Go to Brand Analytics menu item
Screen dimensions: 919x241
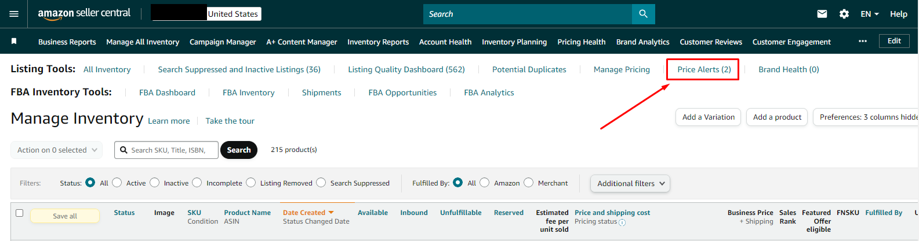(642, 42)
